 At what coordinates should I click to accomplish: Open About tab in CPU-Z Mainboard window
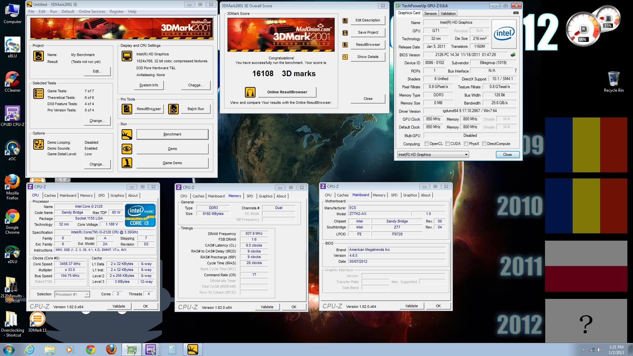pyautogui.click(x=426, y=195)
